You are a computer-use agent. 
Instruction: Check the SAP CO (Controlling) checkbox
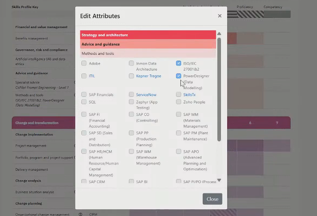click(x=131, y=114)
